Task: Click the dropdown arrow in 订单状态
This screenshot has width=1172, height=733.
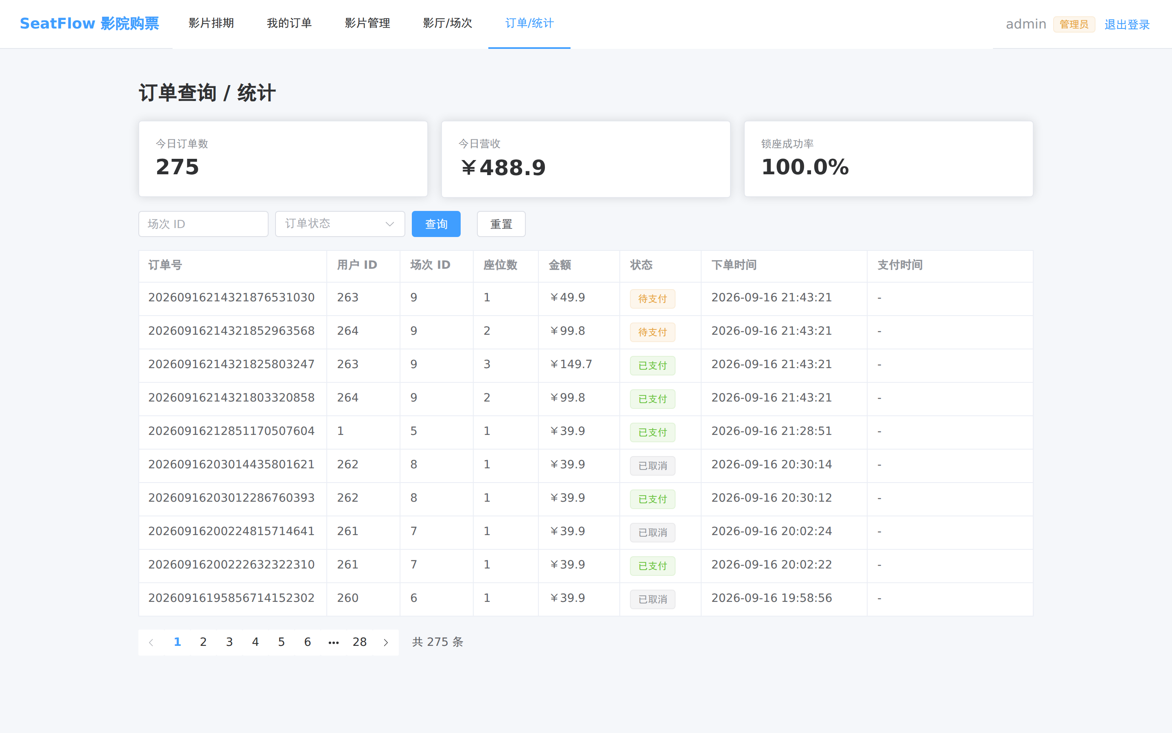Action: click(x=390, y=224)
